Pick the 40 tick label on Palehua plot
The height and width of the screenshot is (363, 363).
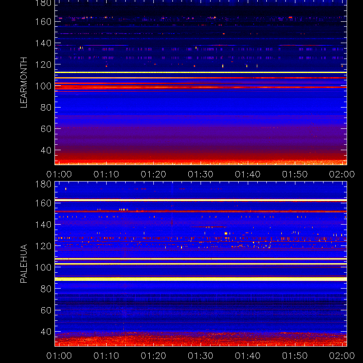click(x=46, y=332)
